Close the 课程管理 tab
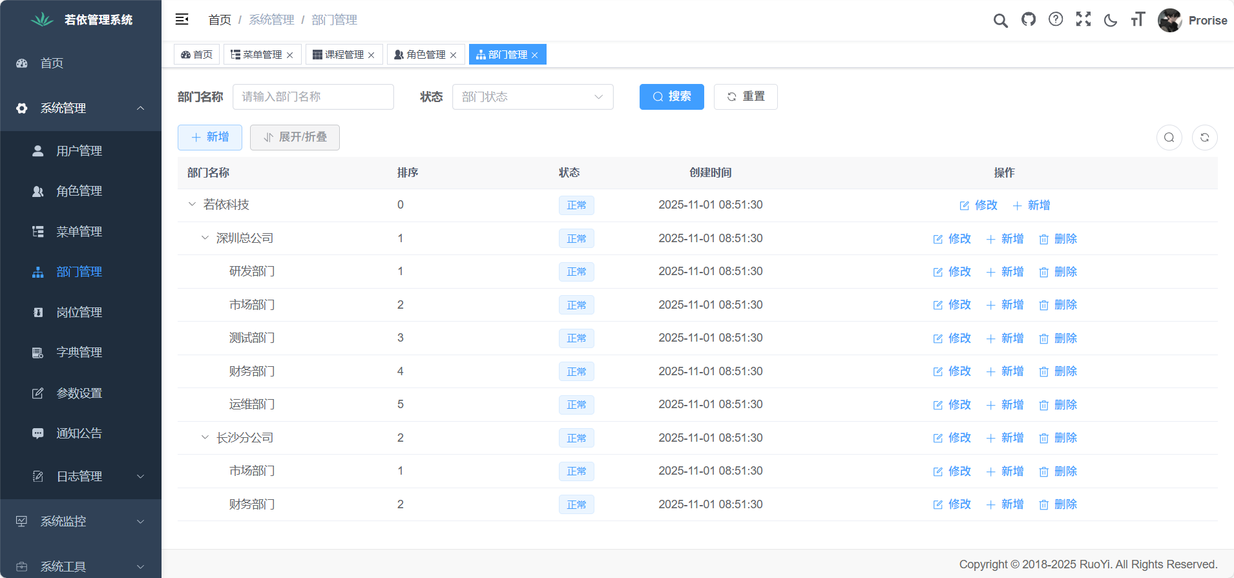The image size is (1234, 578). coord(371,55)
